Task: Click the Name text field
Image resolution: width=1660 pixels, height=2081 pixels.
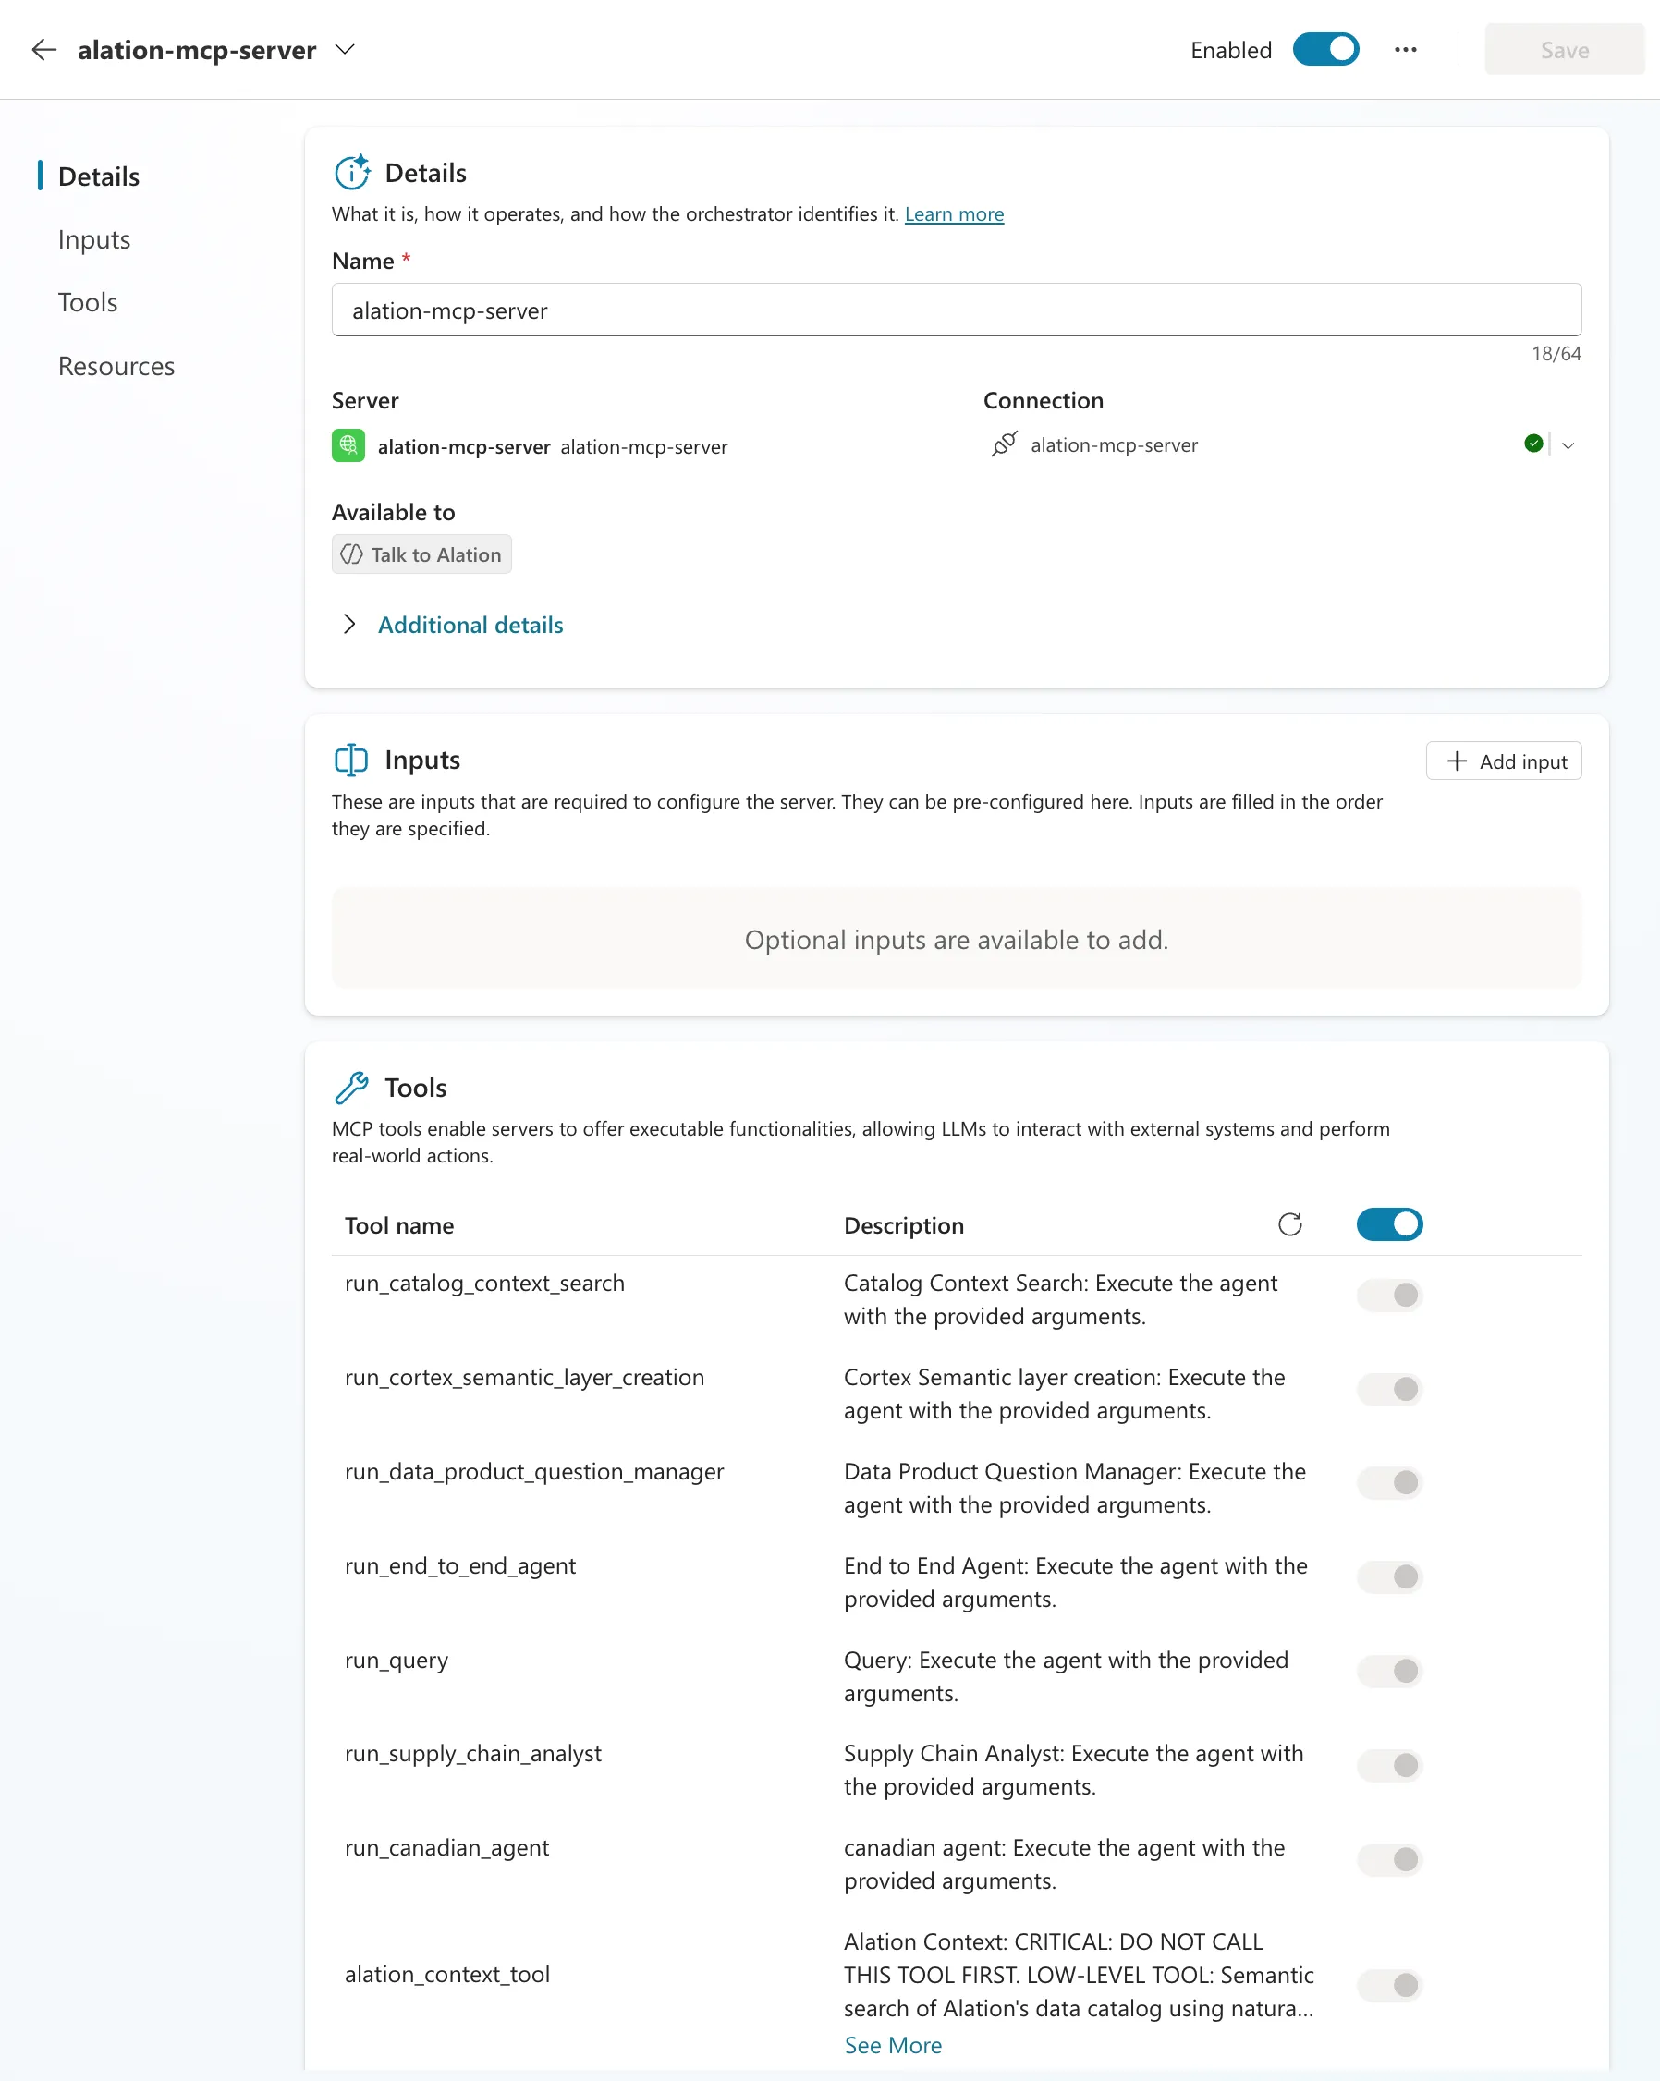Action: point(956,310)
